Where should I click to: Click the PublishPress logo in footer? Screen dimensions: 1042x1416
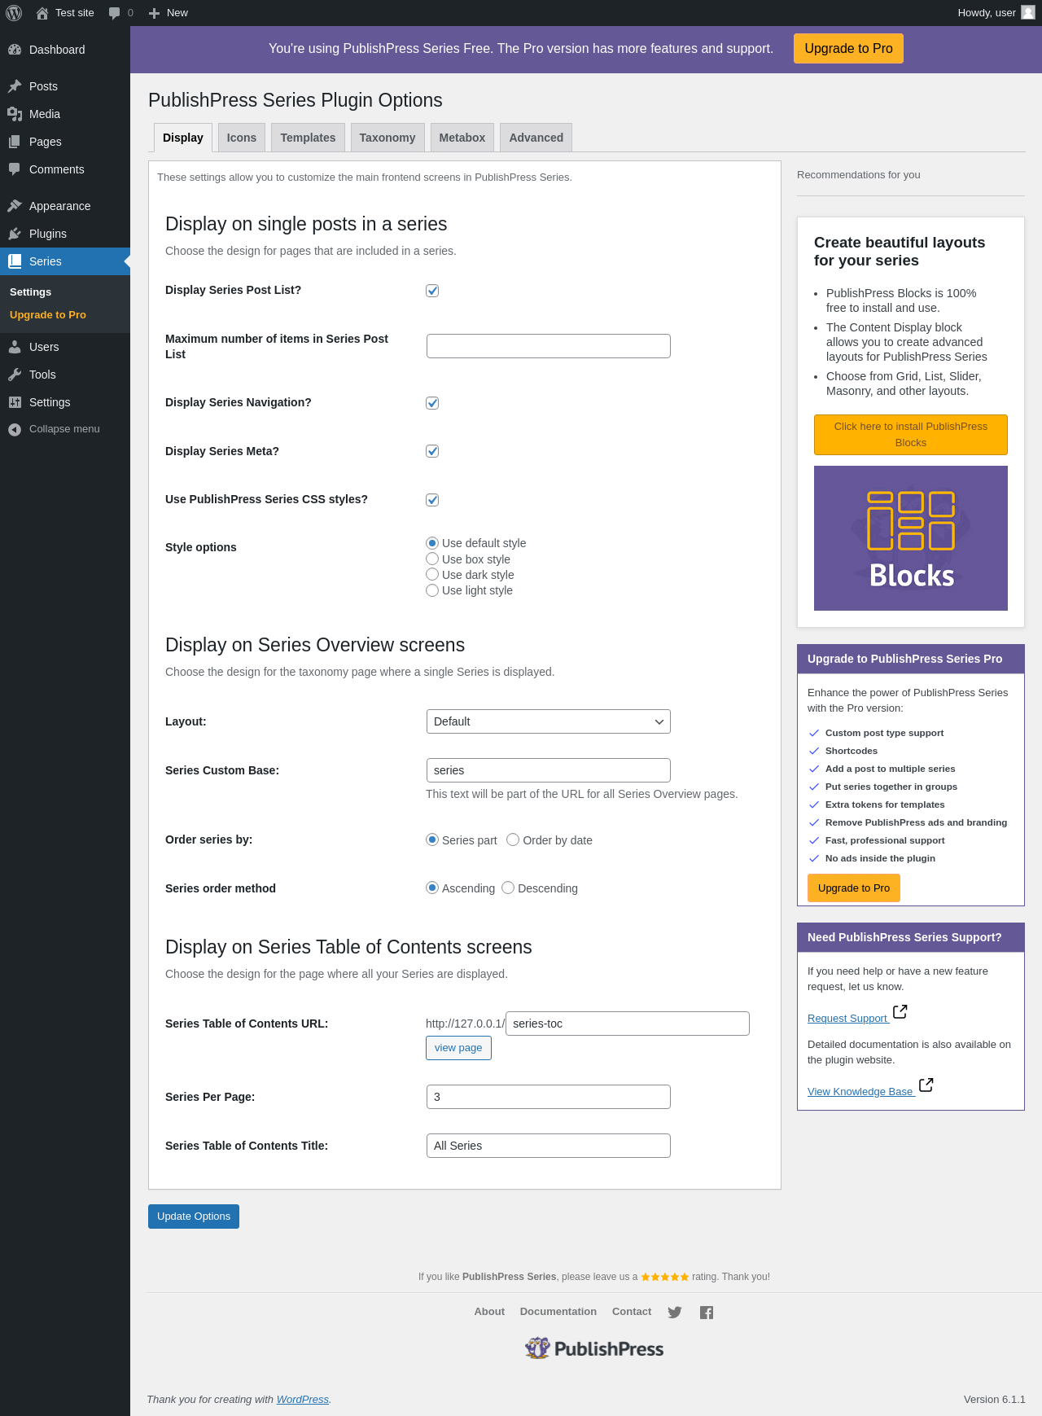tap(594, 1348)
